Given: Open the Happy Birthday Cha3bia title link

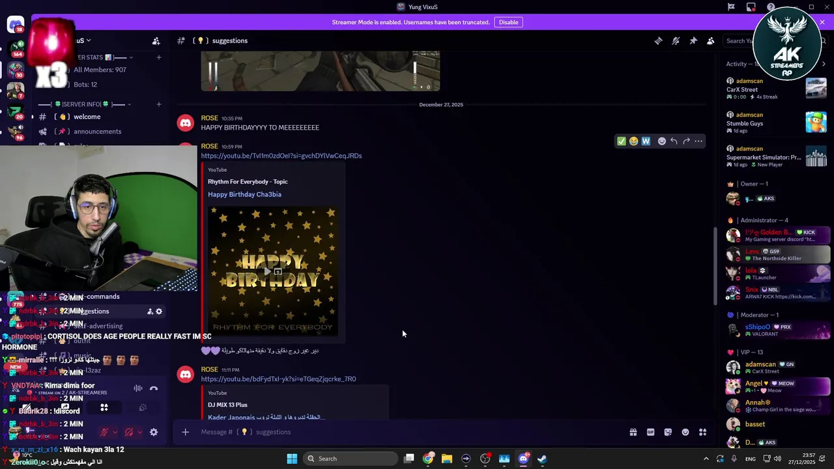Looking at the screenshot, I should pos(244,195).
